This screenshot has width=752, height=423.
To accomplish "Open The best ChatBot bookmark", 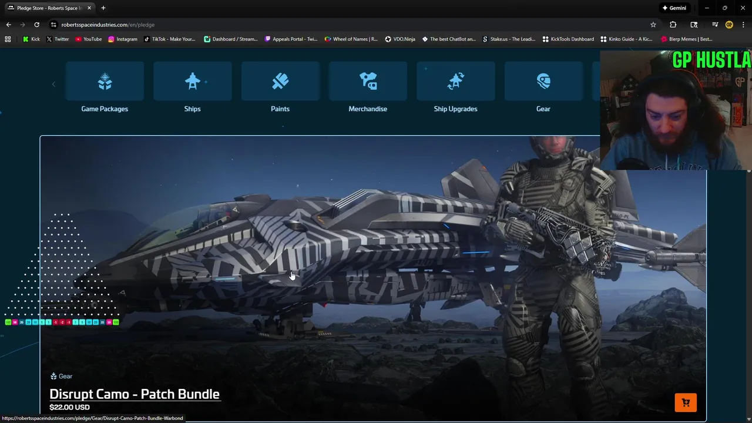I will [449, 39].
